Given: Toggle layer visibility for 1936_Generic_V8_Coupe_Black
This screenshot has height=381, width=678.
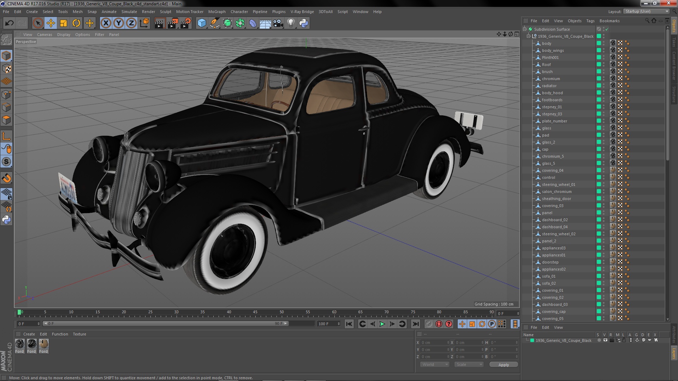Looking at the screenshot, I should coord(605,340).
